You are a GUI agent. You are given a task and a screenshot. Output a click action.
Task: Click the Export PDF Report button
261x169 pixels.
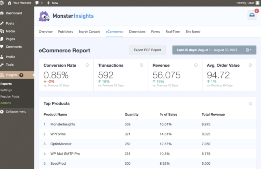tap(147, 50)
